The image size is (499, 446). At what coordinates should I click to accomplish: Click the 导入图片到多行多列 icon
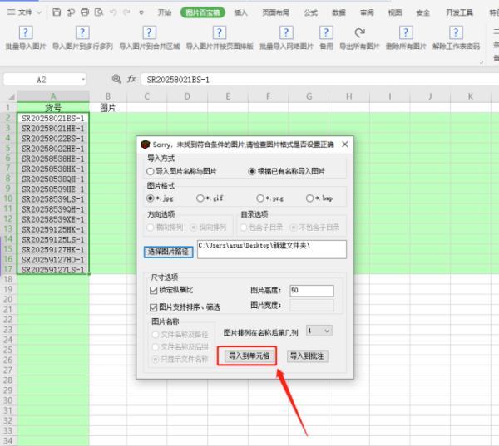[82, 32]
